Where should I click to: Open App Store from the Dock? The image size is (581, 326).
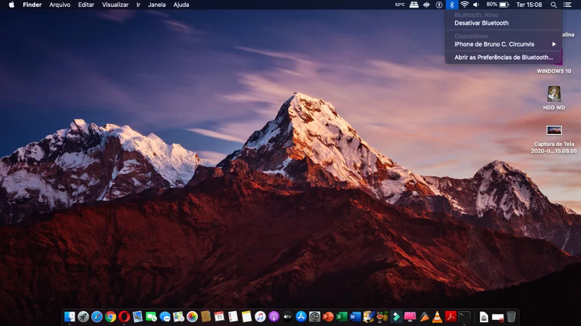click(301, 317)
